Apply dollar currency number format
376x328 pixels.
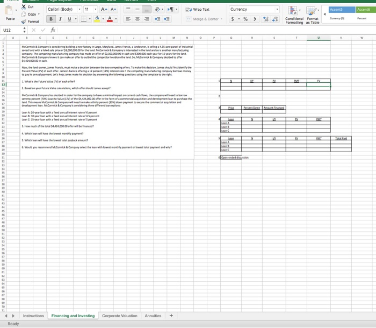click(233, 19)
